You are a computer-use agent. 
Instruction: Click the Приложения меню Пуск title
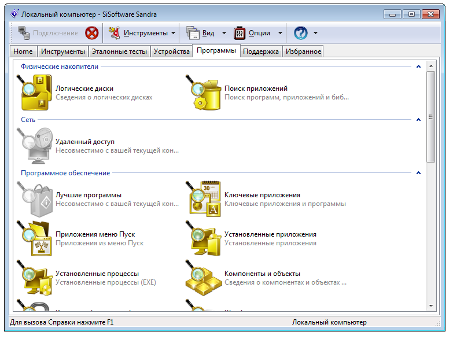click(x=95, y=234)
